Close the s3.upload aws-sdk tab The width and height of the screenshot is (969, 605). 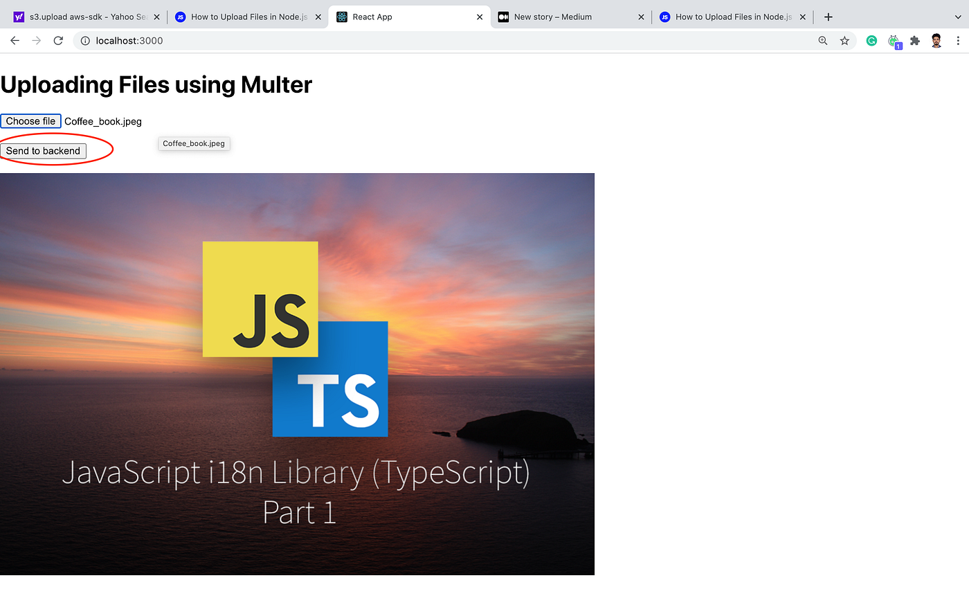pos(156,17)
